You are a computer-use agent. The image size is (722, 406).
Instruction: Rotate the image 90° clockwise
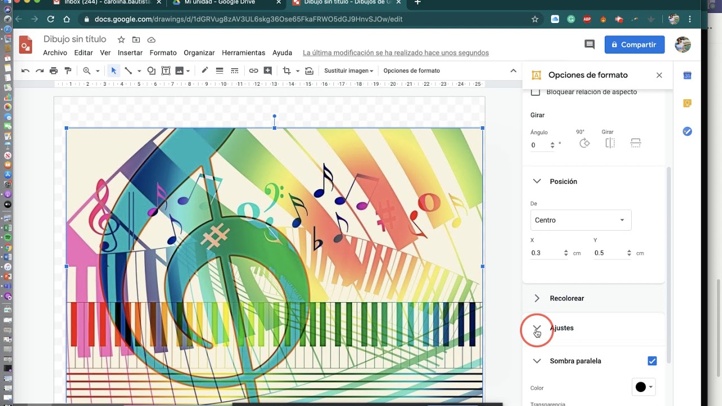pos(584,143)
